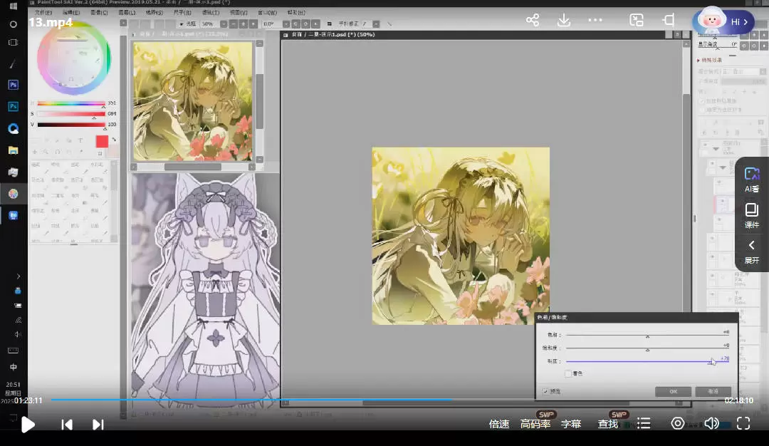The width and height of the screenshot is (769, 446).
Task: Download the video with download icon
Action: point(564,20)
